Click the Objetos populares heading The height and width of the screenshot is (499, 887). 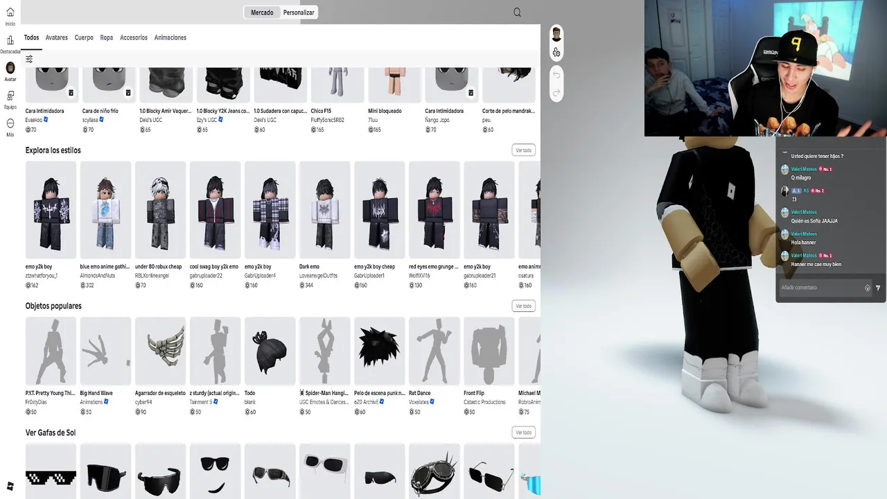(x=53, y=306)
